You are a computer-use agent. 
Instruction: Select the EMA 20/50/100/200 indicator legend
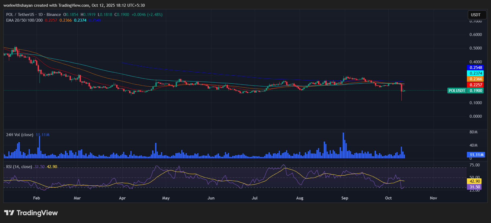(24, 20)
